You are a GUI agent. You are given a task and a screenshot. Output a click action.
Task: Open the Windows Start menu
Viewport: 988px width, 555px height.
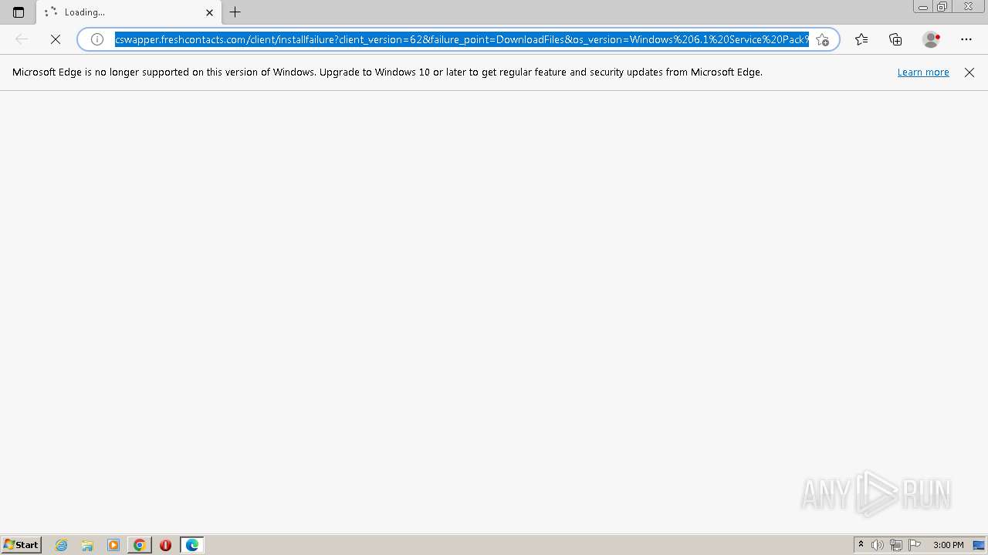(22, 545)
